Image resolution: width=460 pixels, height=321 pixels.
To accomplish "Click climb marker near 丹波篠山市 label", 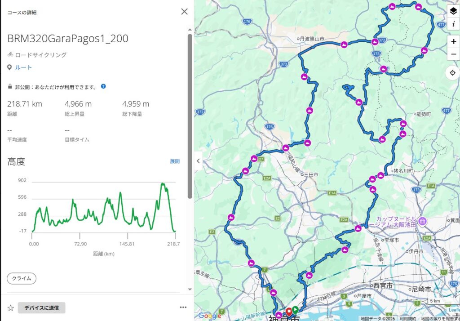I will pyautogui.click(x=344, y=45).
